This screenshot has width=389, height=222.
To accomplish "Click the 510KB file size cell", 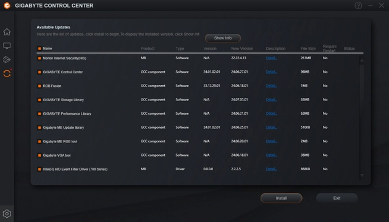I will pos(305,128).
